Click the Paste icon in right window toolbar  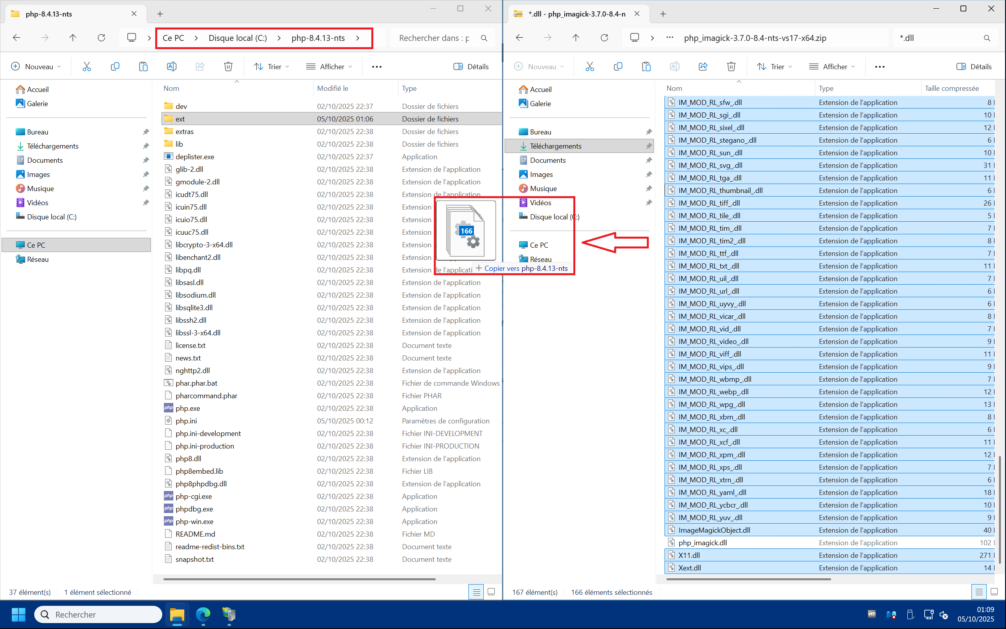tap(646, 66)
